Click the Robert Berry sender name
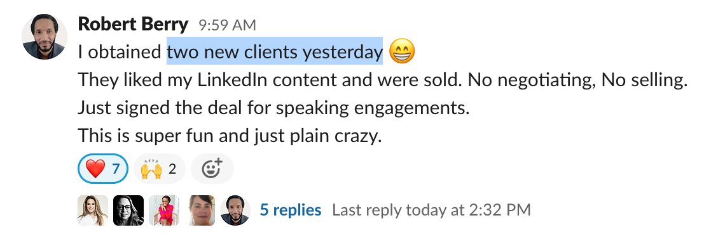Screen dimensions: 711x251 point(133,25)
